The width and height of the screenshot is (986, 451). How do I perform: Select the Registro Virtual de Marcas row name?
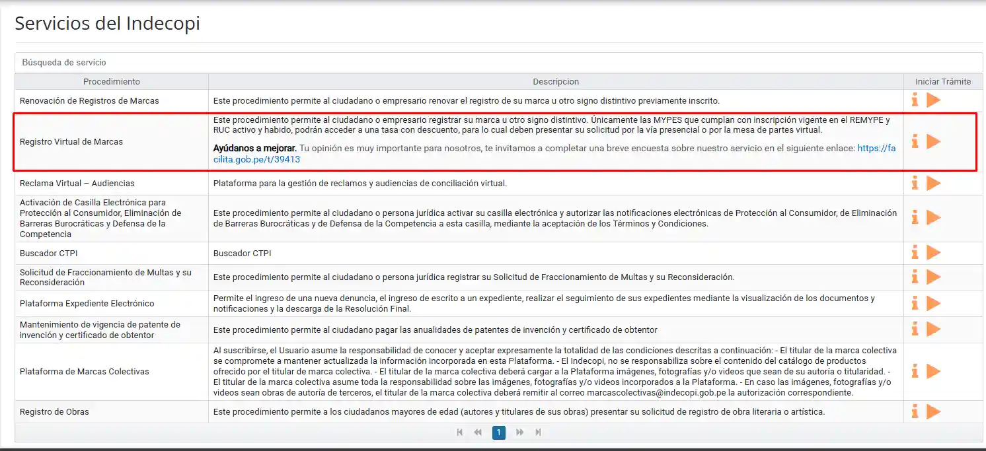pos(71,141)
